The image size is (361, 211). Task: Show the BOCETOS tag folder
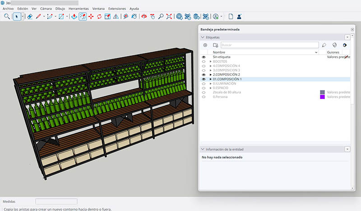tap(204, 62)
